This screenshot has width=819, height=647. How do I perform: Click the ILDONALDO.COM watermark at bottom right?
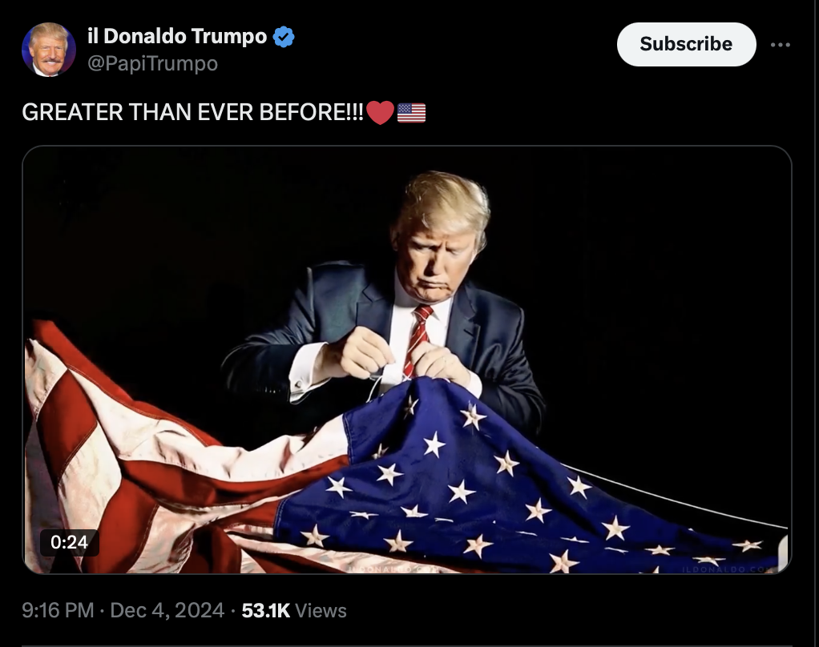point(728,569)
